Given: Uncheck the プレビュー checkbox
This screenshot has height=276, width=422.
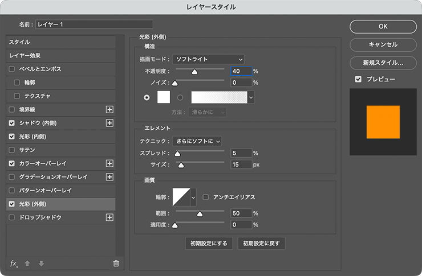Looking at the screenshot, I should (358, 79).
